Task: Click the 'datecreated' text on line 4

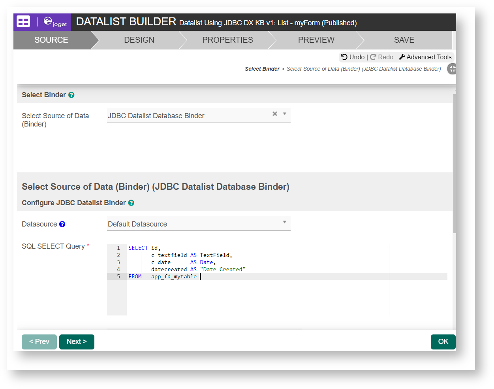Action: pyautogui.click(x=169, y=269)
